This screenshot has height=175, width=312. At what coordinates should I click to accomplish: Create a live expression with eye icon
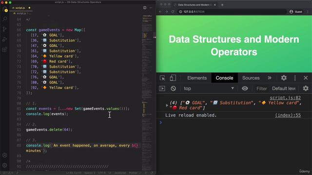coord(245,88)
